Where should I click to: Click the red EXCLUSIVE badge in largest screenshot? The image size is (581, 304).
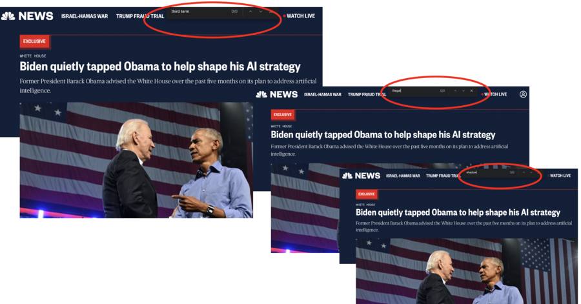click(x=34, y=41)
